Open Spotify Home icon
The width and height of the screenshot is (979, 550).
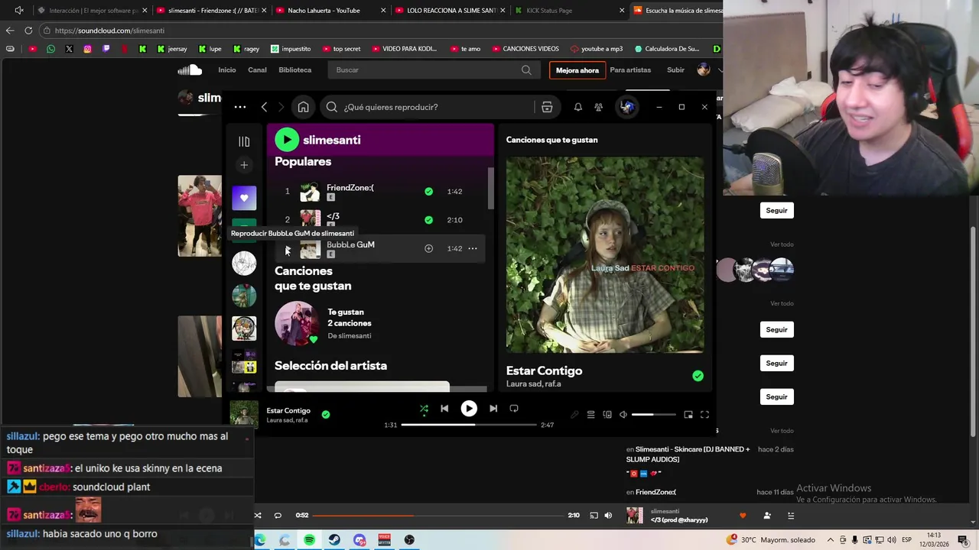pos(303,107)
